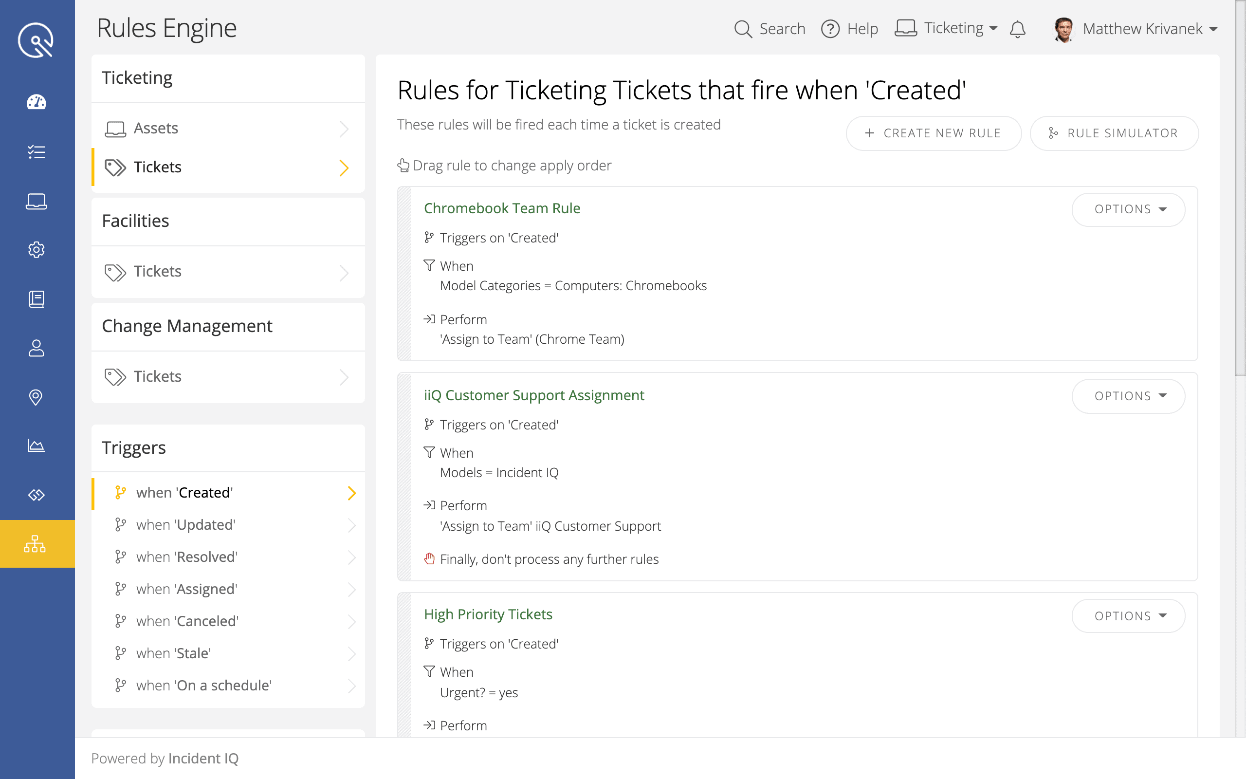Open the knowledge base book icon
The image size is (1246, 779).
(x=37, y=299)
